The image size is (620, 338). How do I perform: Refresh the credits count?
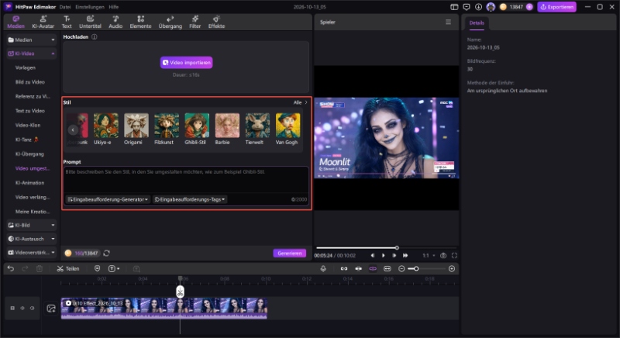[x=106, y=253]
